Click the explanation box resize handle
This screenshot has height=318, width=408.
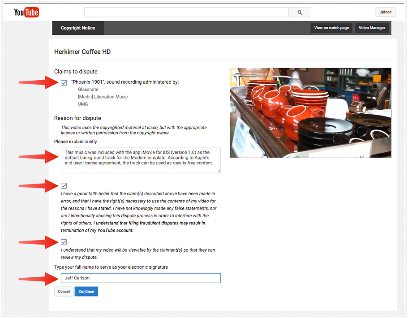(x=219, y=171)
